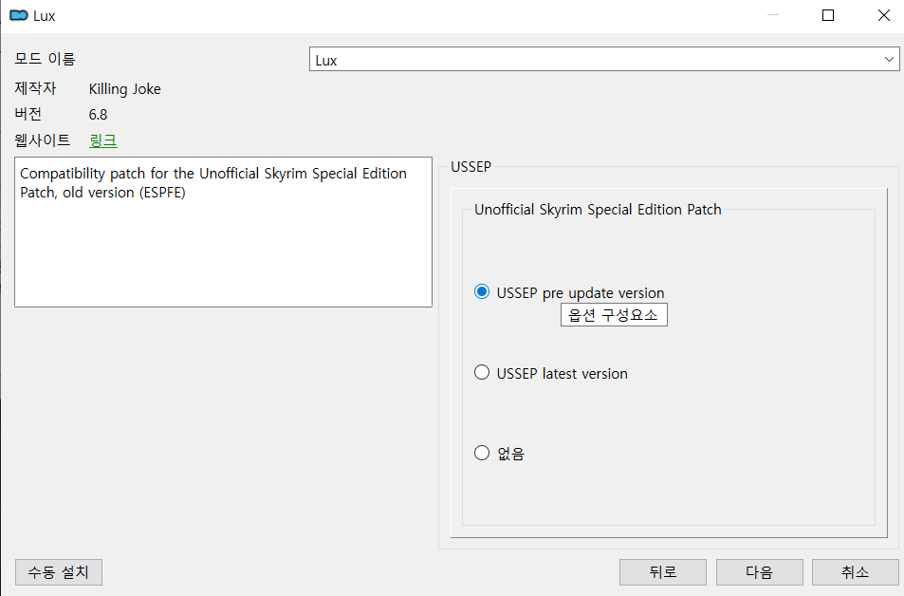Screen dimensions: 904x596
Task: Click the Lux app icon in title bar
Action: click(x=18, y=15)
